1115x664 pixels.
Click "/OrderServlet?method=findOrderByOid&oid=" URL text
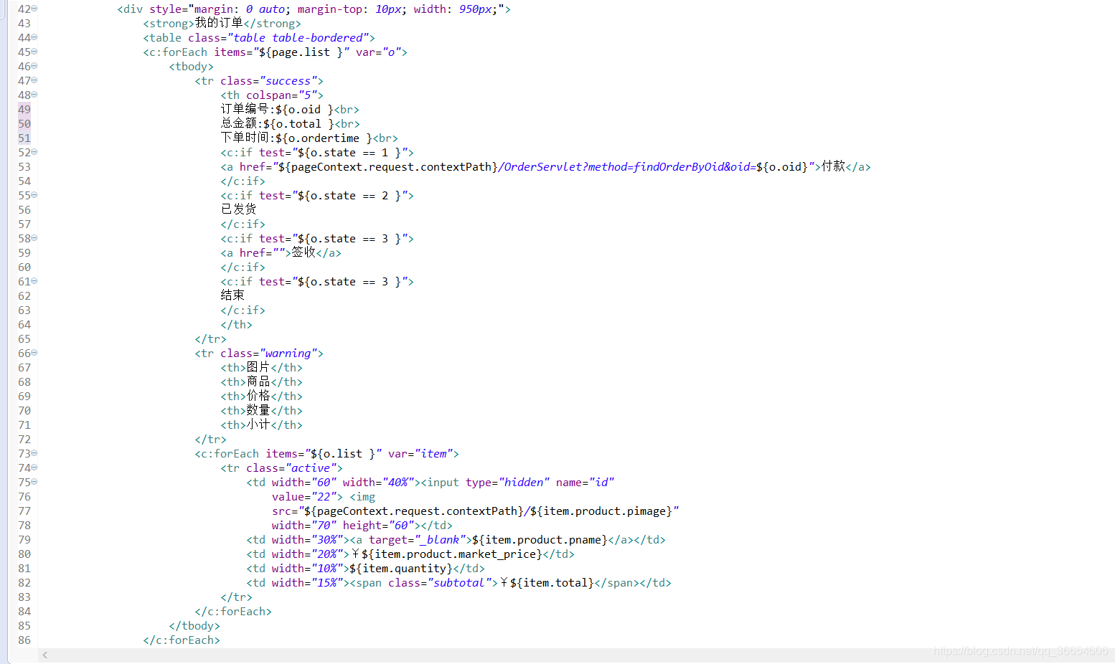(626, 166)
